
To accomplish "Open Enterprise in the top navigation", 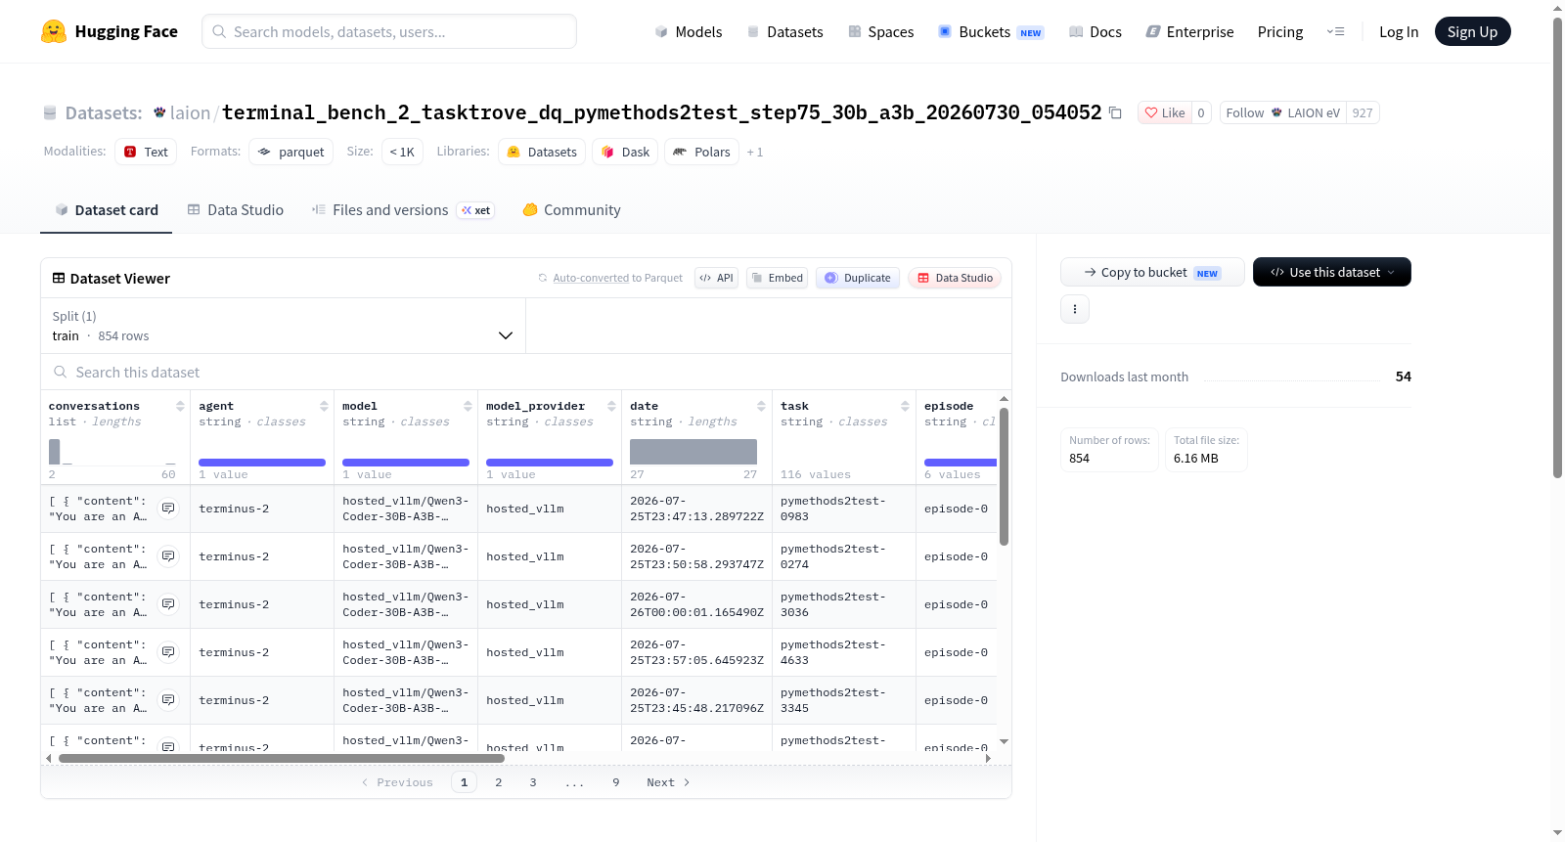I will point(1189,31).
